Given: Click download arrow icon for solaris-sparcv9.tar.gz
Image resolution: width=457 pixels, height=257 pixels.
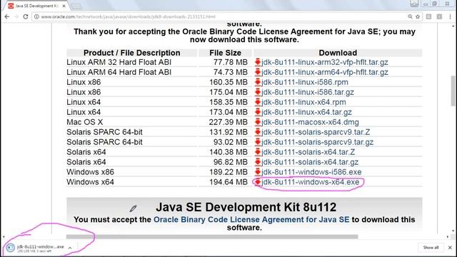Looking at the screenshot, I should point(257,142).
